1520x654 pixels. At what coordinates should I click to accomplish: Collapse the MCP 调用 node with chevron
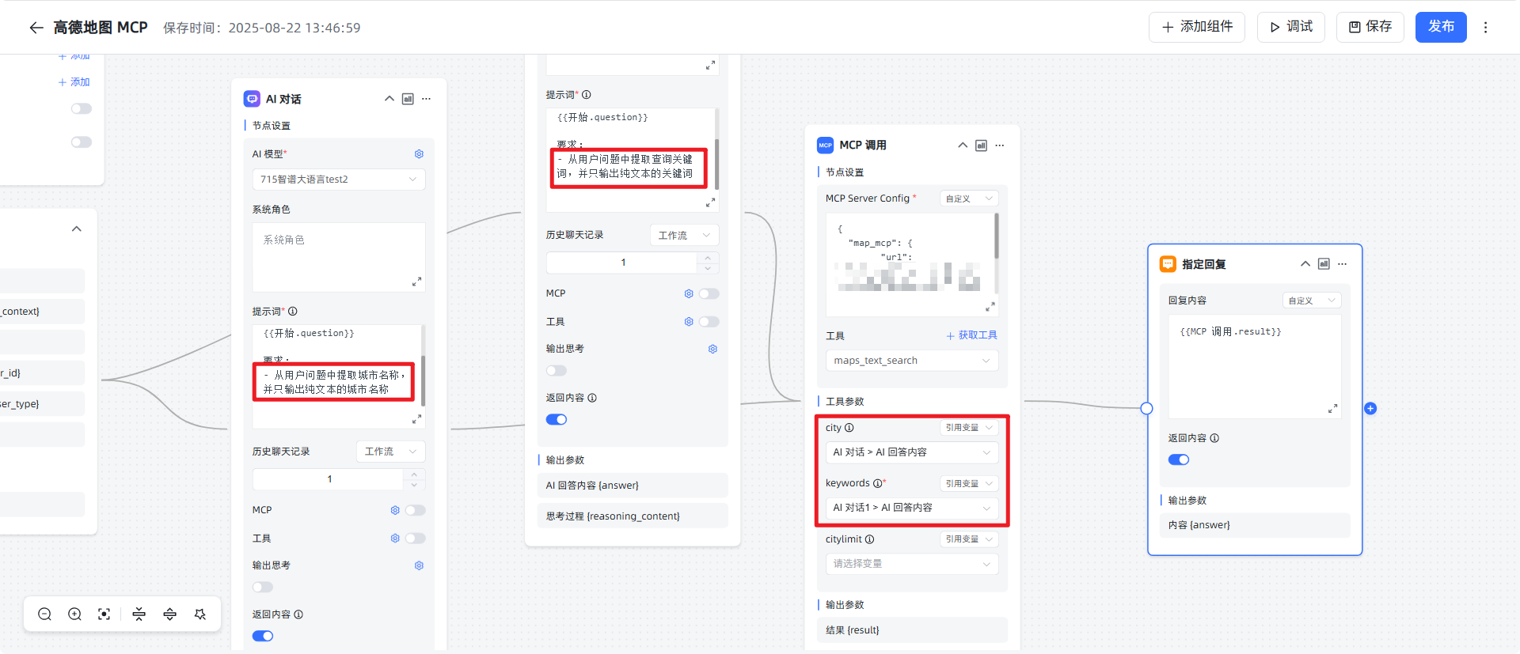tap(963, 146)
